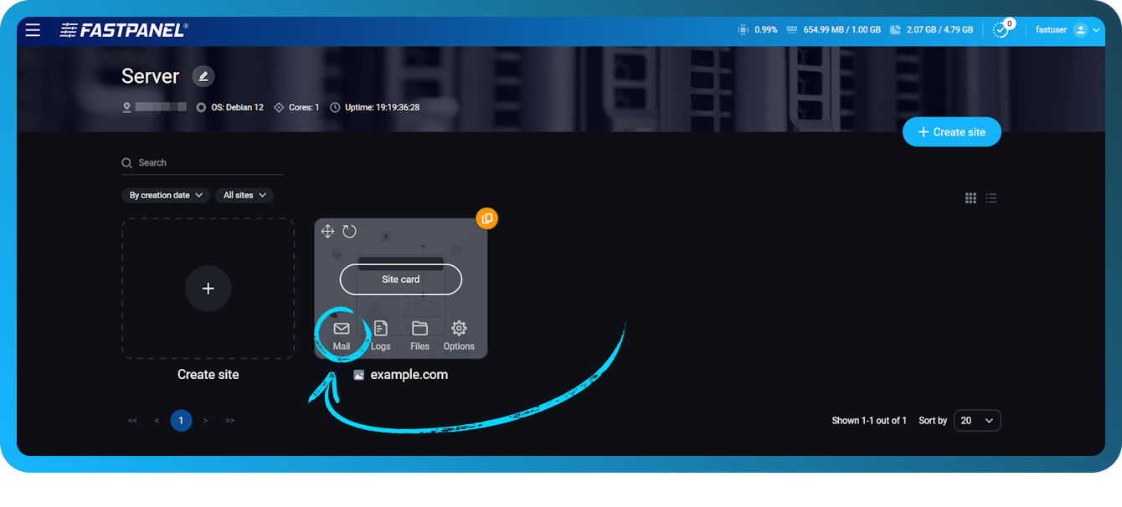Screen dimensions: 1122x507
Task: Click the orange copy icon on the site card
Action: tap(487, 218)
